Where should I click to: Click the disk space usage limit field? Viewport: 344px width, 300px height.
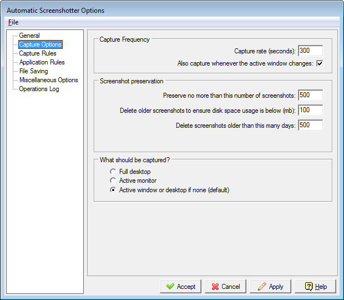[310, 111]
